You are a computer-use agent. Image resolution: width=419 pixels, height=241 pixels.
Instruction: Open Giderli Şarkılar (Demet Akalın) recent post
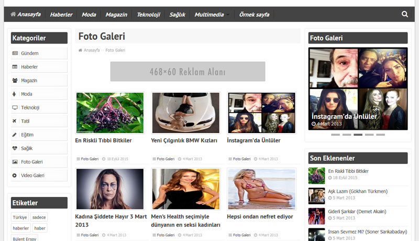pos(357,212)
